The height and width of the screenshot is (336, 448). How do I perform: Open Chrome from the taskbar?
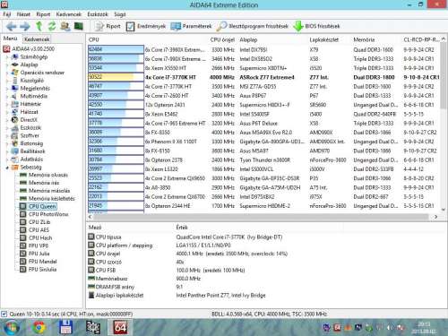pyautogui.click(x=39, y=328)
